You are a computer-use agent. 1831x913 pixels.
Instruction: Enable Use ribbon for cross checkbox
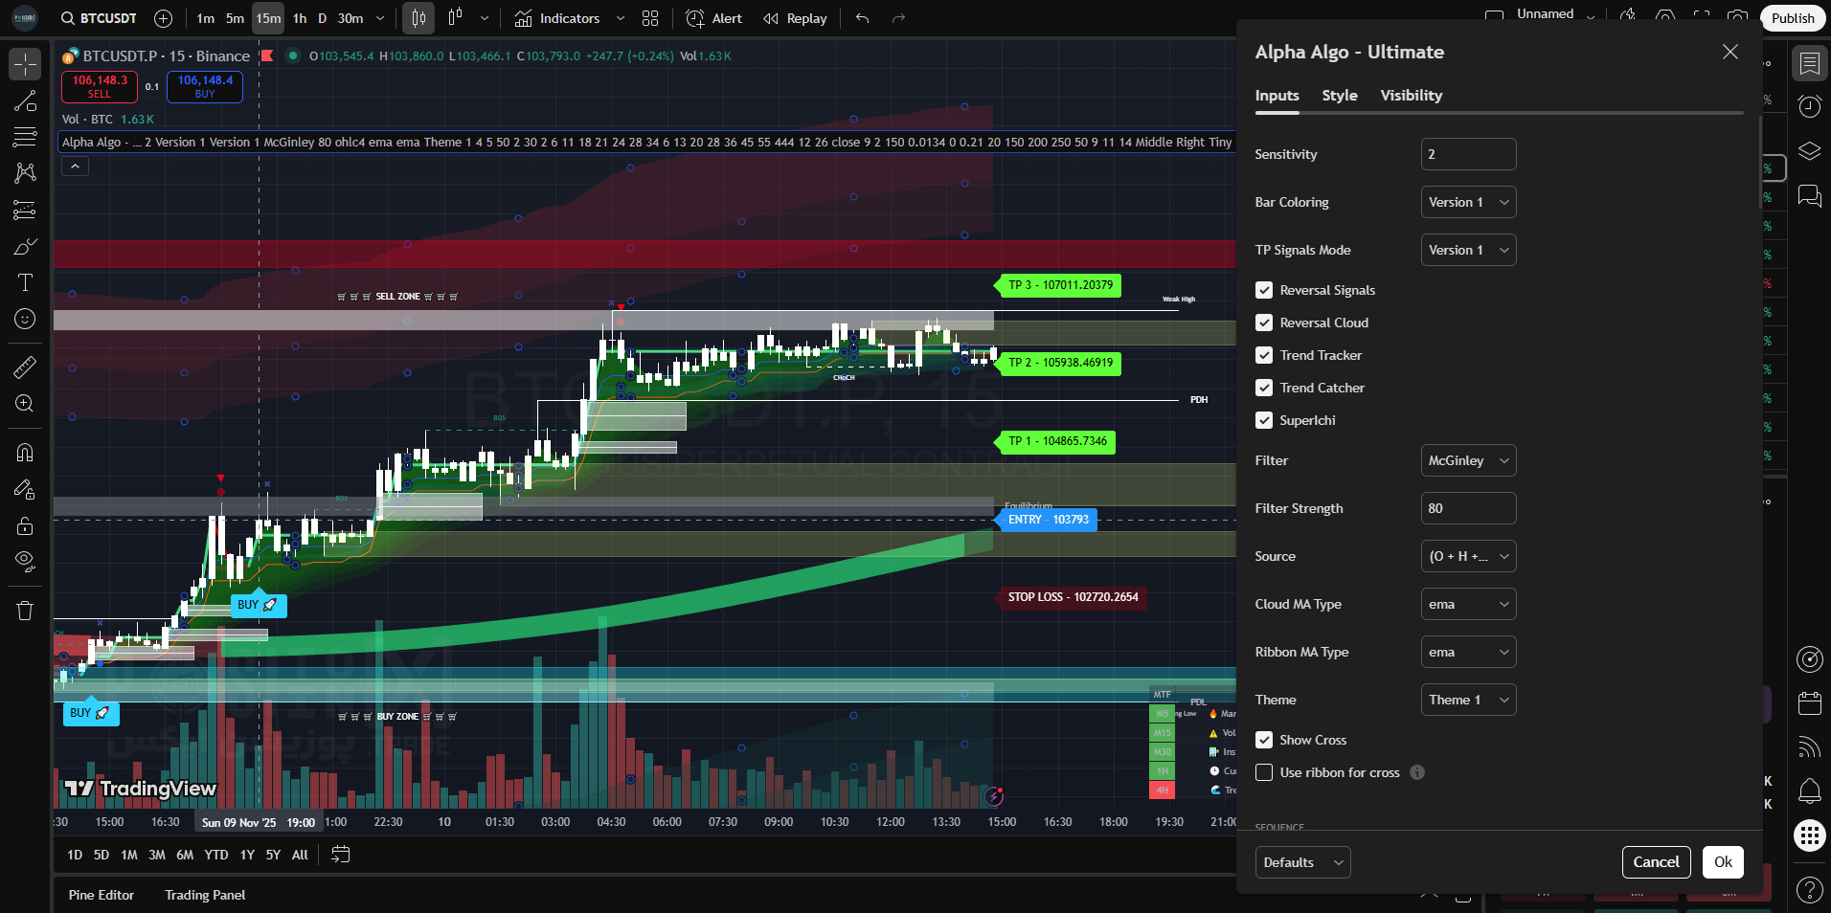[x=1264, y=772]
